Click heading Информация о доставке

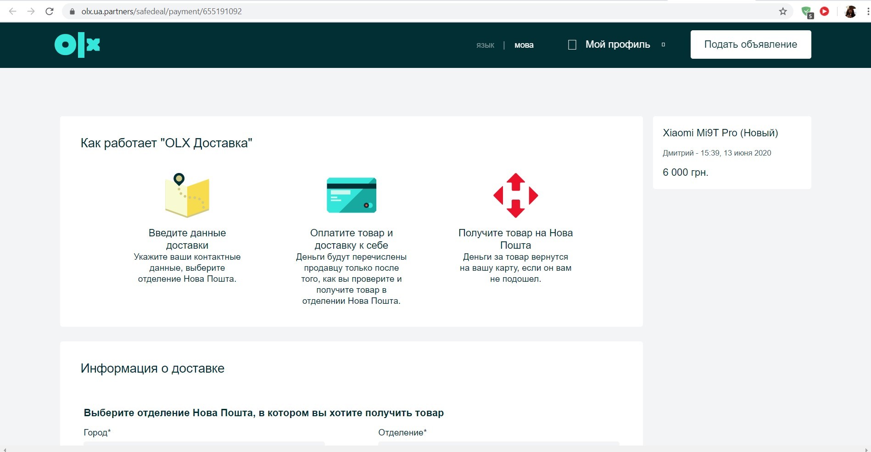pyautogui.click(x=152, y=368)
